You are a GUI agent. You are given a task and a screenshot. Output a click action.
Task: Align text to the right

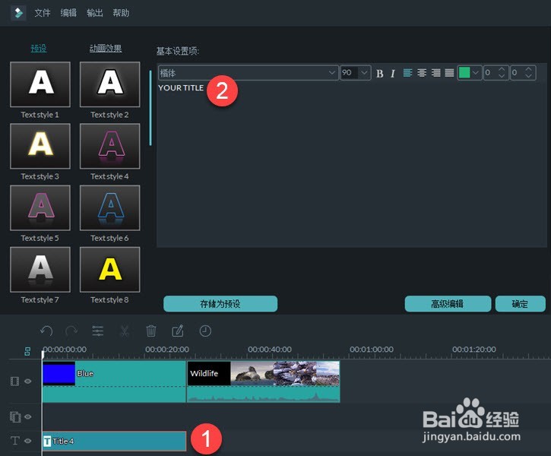tap(435, 73)
